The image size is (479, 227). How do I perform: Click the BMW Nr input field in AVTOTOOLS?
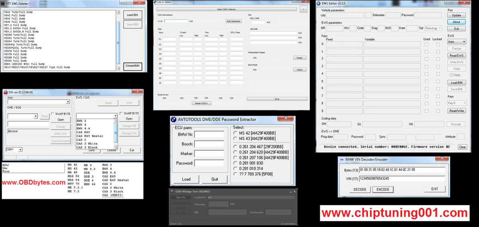[x=209, y=134]
